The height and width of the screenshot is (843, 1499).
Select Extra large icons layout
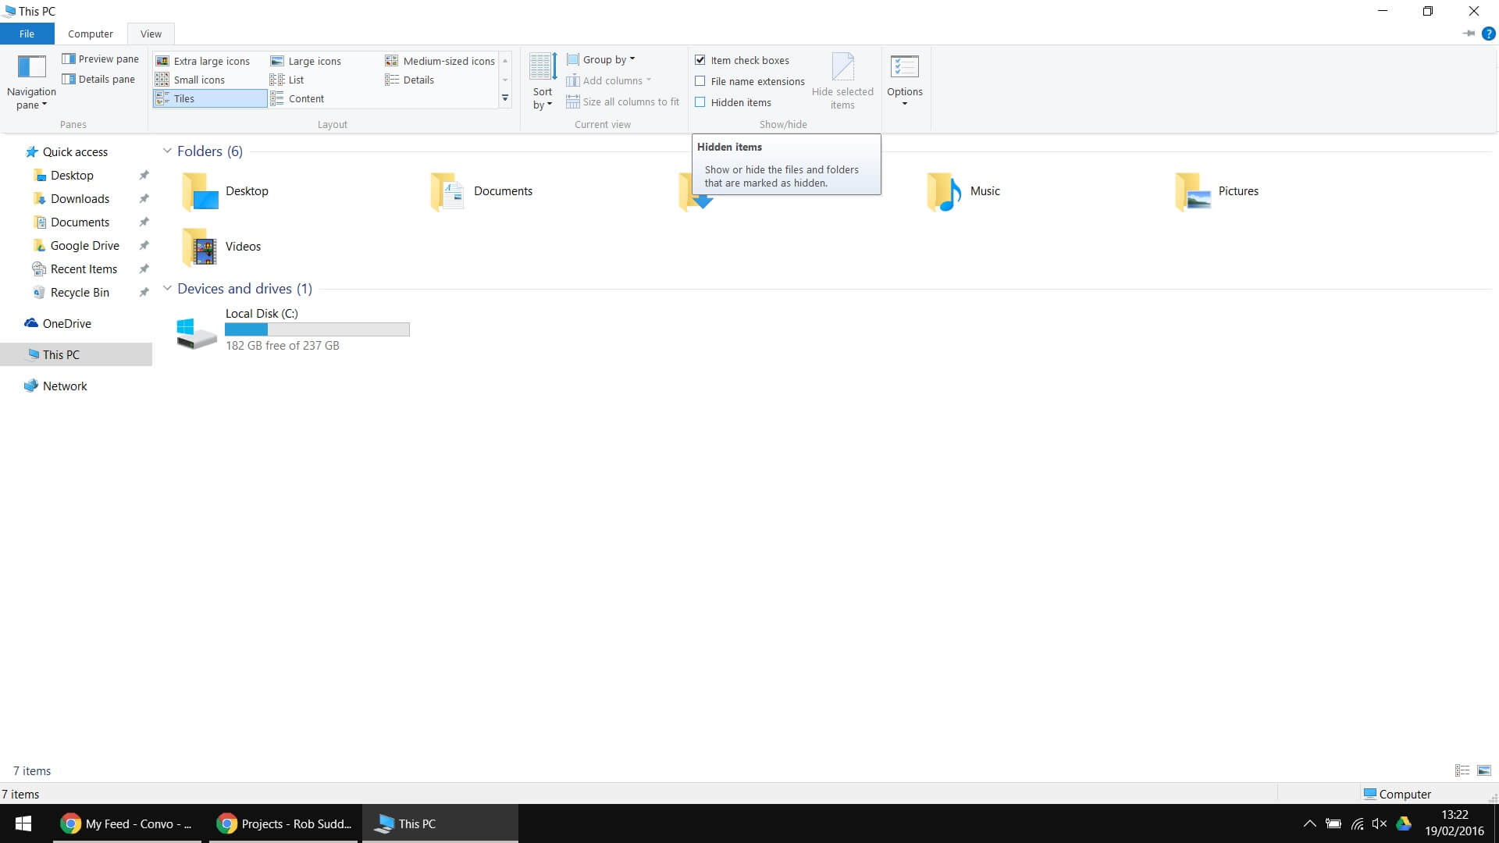pyautogui.click(x=203, y=61)
